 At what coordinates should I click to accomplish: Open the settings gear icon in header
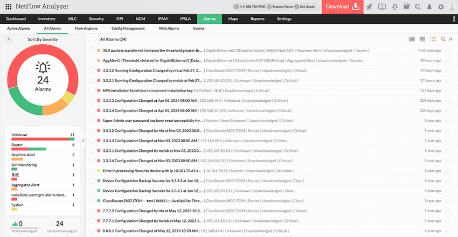pos(441,6)
